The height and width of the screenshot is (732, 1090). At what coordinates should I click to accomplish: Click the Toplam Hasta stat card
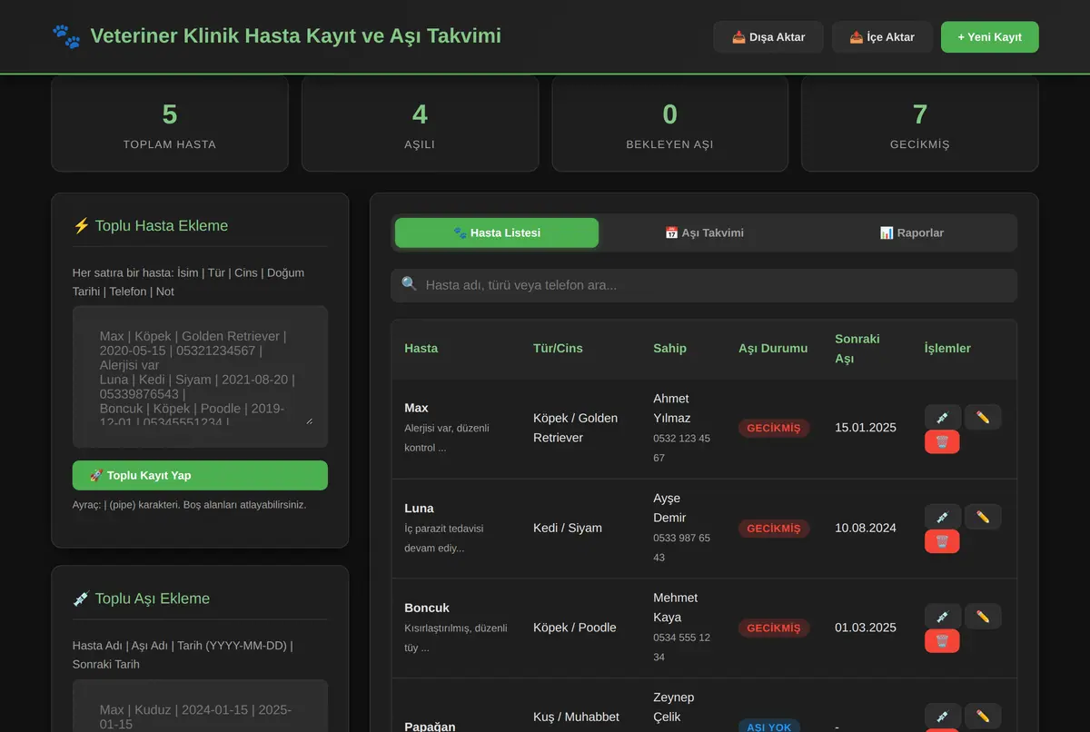click(170, 124)
